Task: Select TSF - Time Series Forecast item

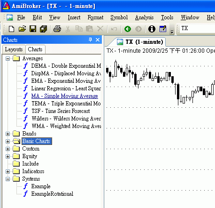Action: click(x=61, y=111)
